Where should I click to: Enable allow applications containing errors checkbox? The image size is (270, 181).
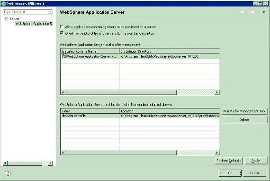pos(62,27)
